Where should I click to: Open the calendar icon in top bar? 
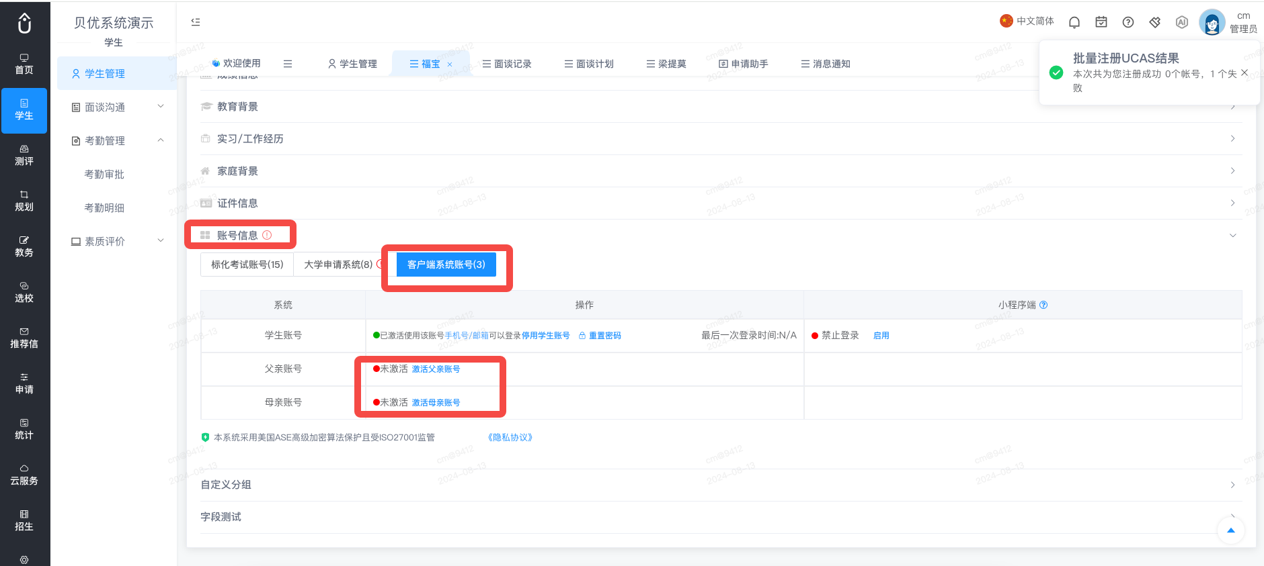[1101, 22]
